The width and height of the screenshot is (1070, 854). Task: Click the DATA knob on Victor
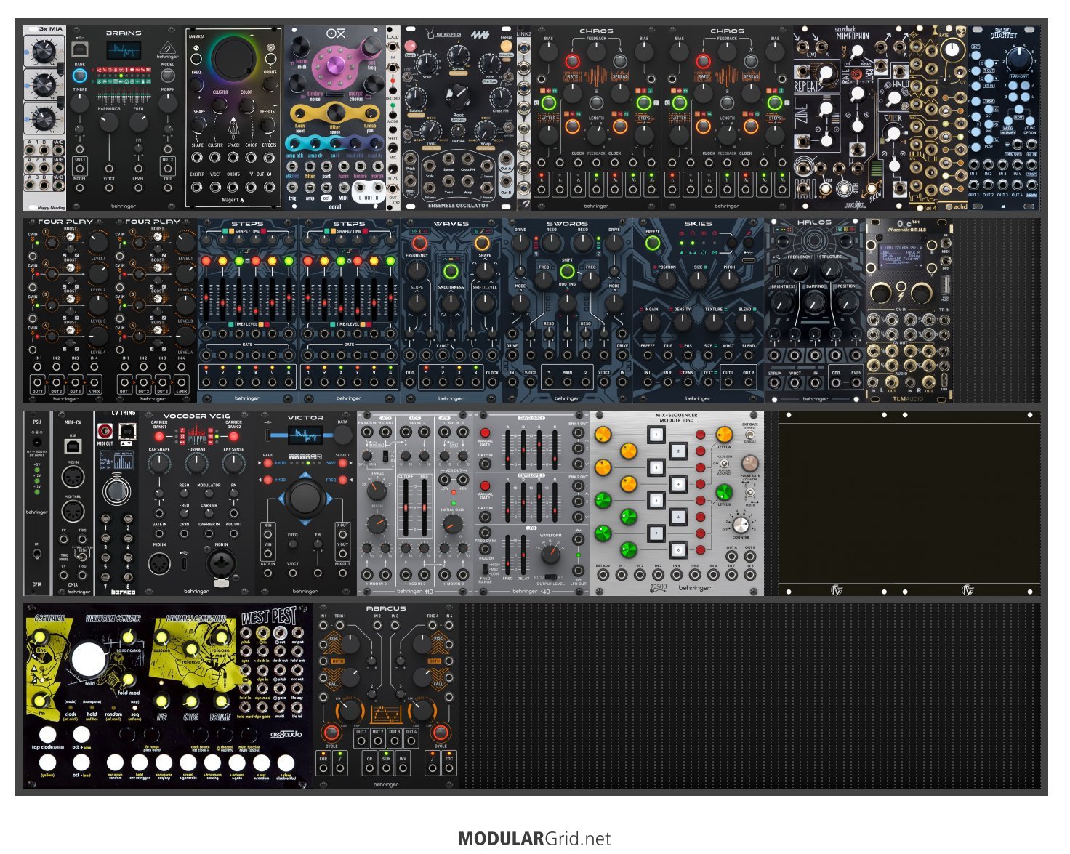[342, 436]
